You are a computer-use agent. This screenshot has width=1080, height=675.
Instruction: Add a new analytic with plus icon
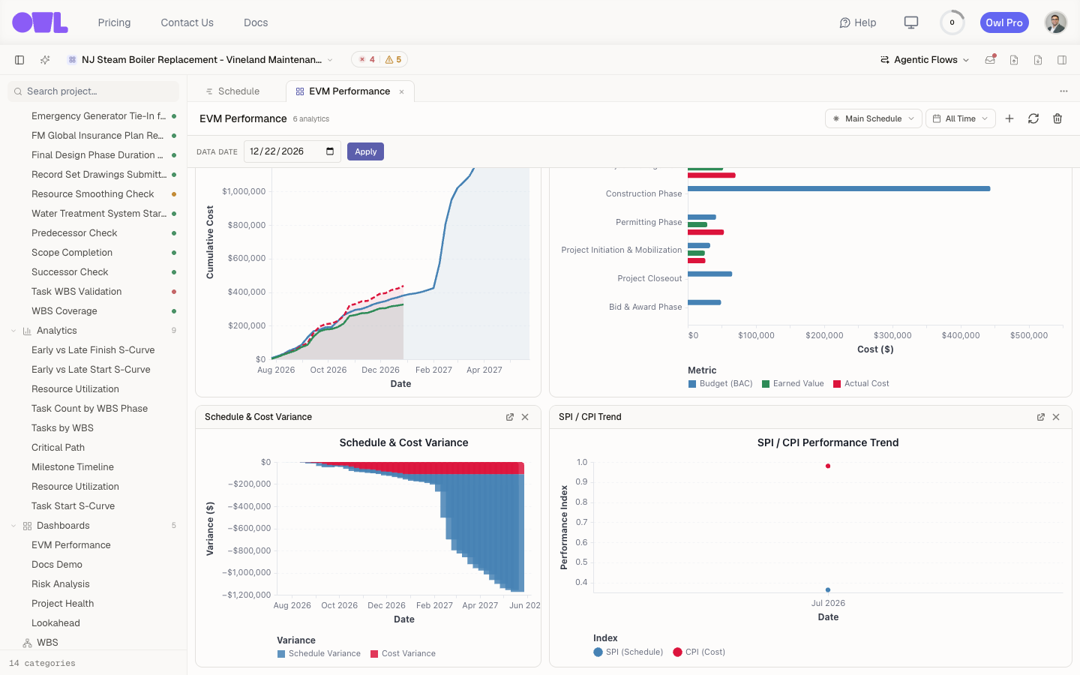click(x=1009, y=118)
